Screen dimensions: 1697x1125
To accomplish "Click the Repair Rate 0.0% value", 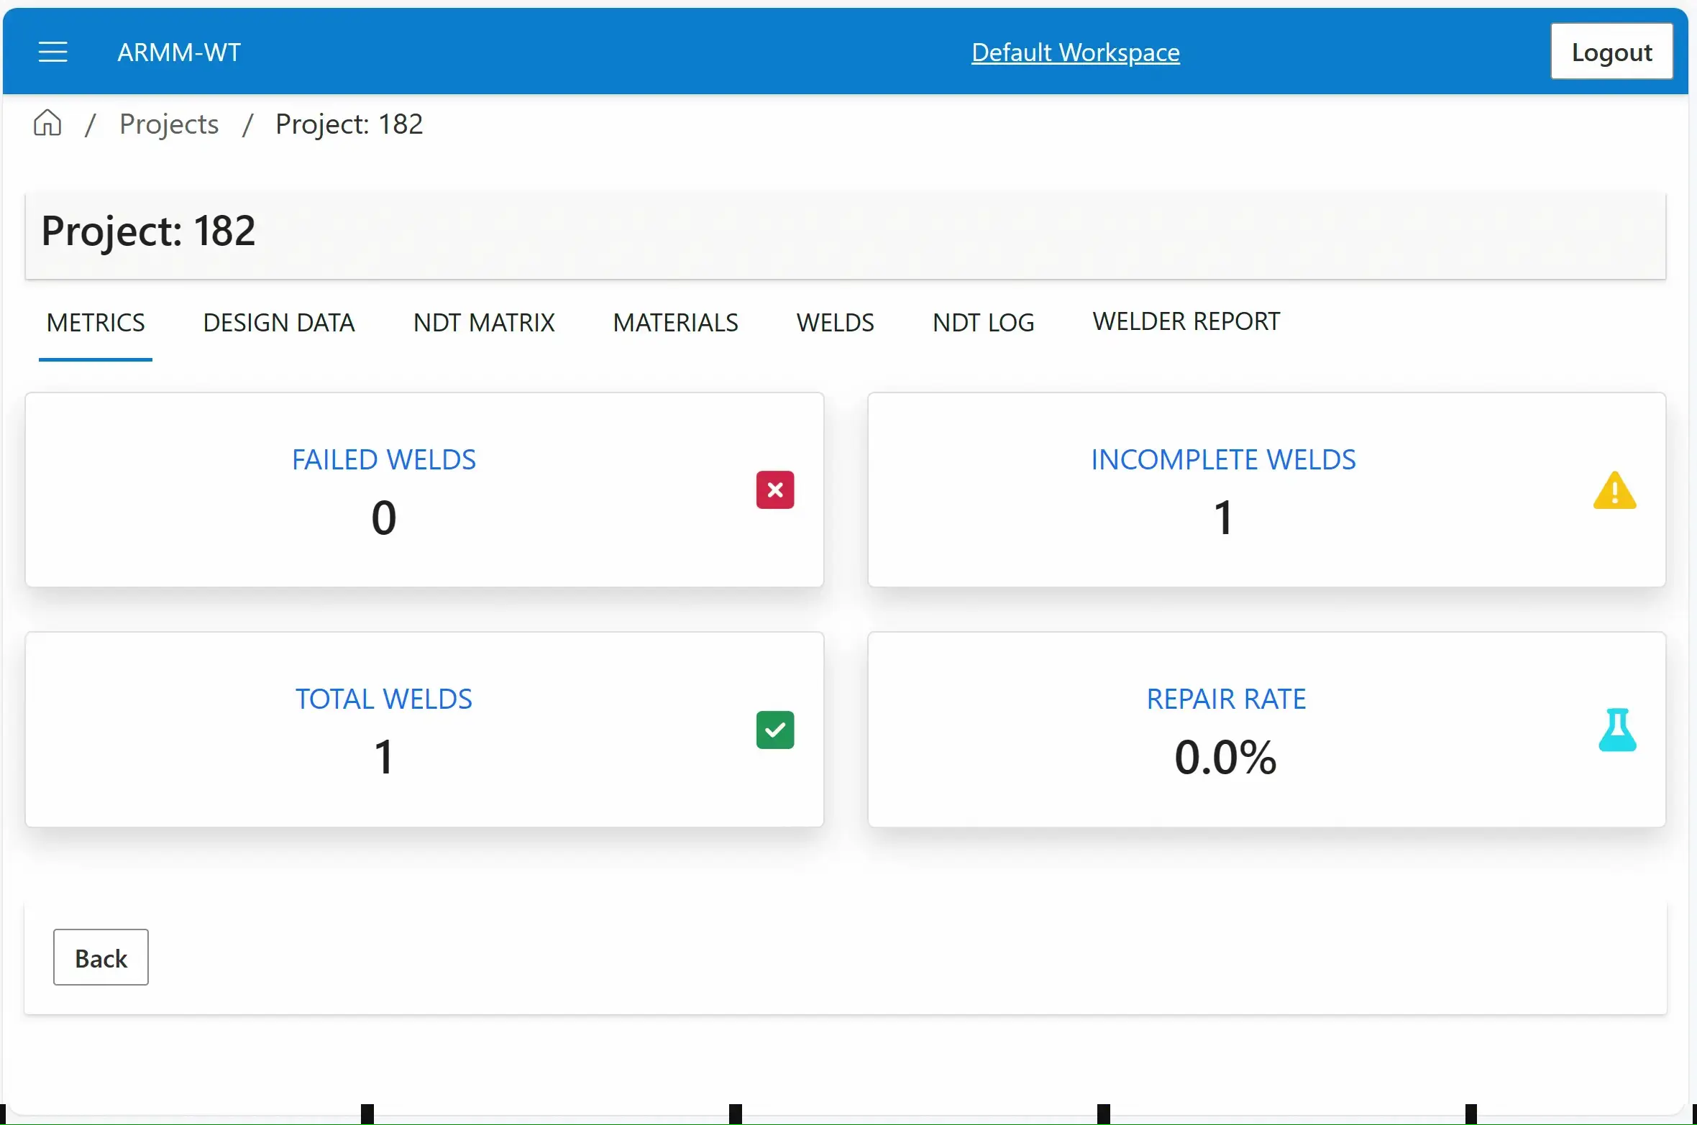I will 1225,757.
